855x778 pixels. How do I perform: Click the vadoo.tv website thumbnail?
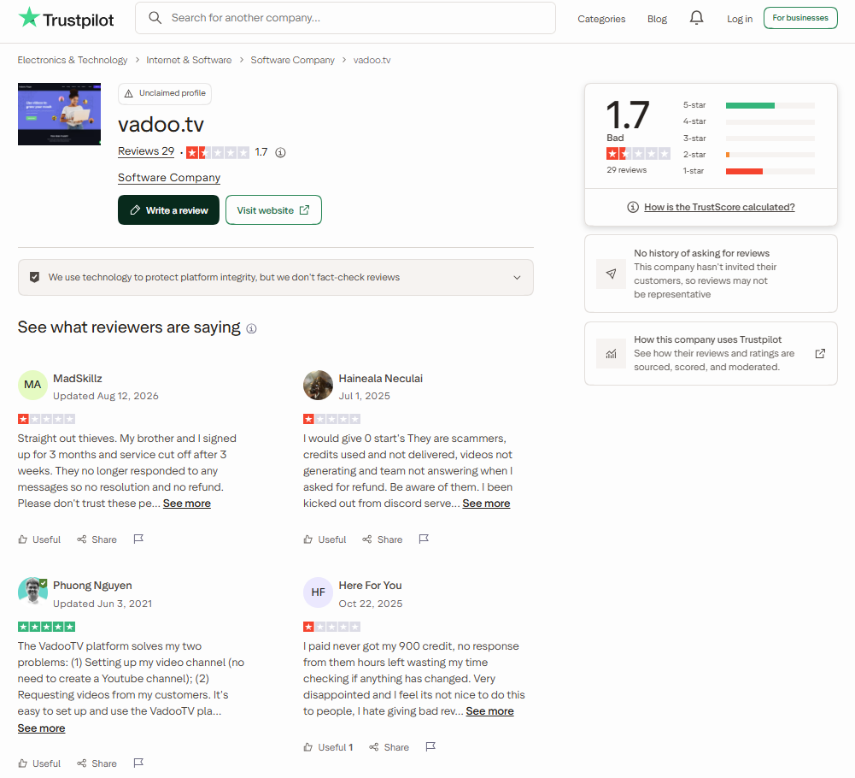point(60,114)
